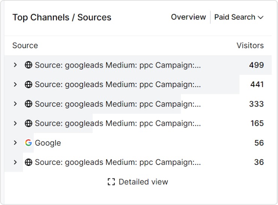Click the globe icon in the 441-visitor row
Viewport: 278px width, 205px height.
click(29, 84)
